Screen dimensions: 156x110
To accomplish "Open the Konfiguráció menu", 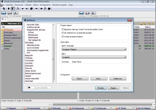I will [45, 5].
